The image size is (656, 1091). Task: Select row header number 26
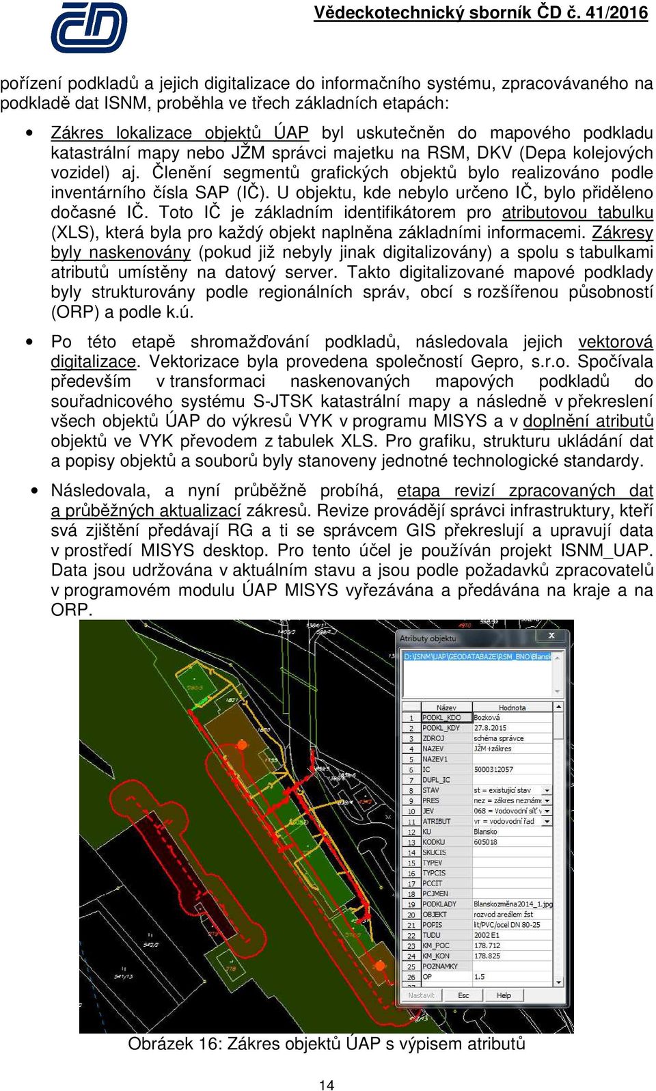(x=411, y=977)
